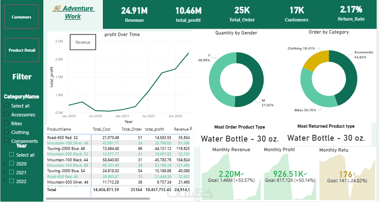Click the table's horizontal scrollbar
This screenshot has width=380, height=202.
[98, 199]
